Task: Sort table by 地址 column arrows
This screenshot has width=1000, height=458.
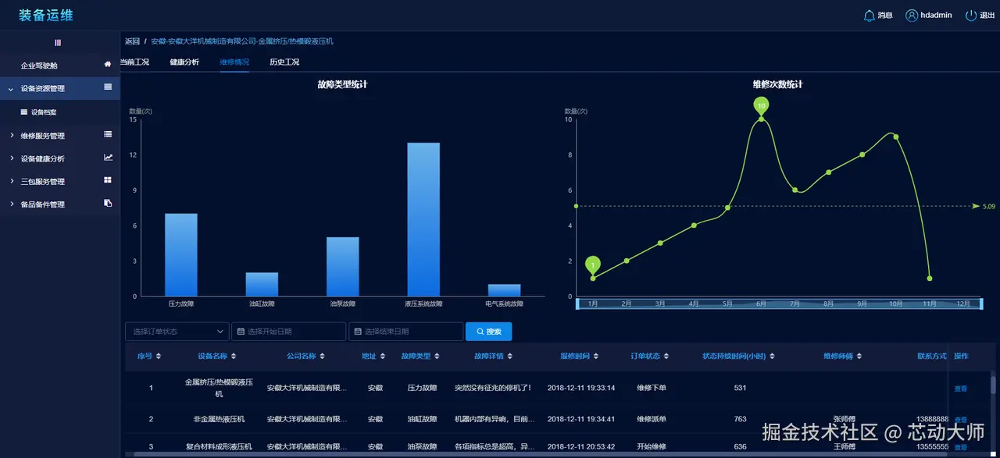Action: pos(384,357)
